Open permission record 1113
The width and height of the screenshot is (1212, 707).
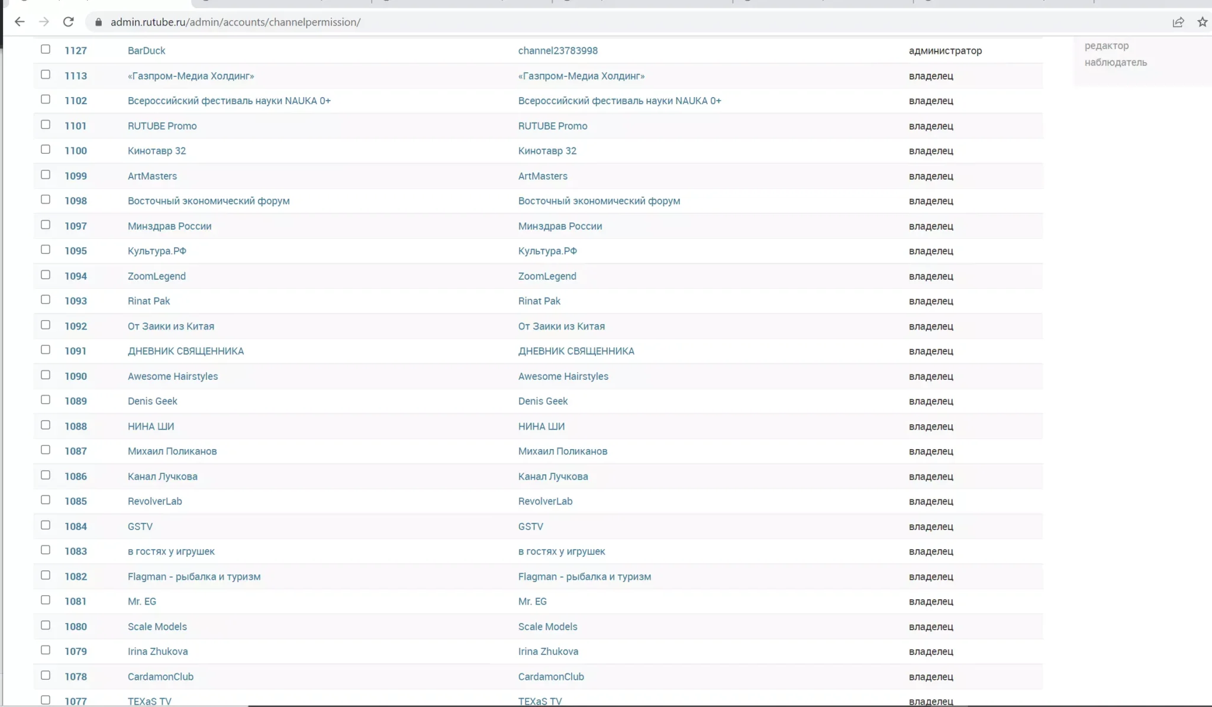(76, 76)
